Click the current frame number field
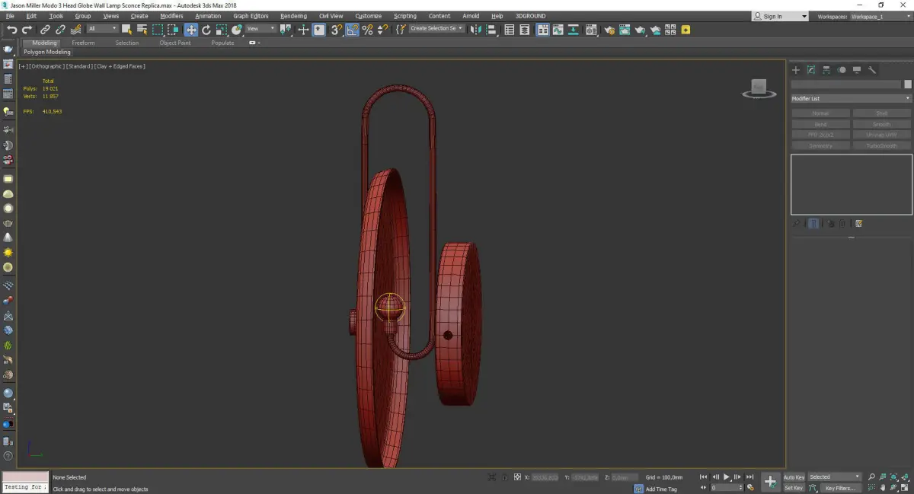Viewport: 914px width, 494px height. tap(727, 488)
